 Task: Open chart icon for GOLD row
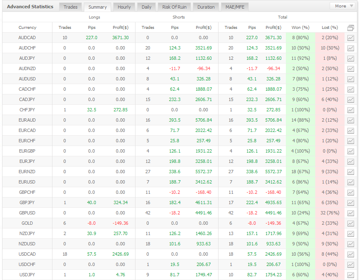point(350,224)
